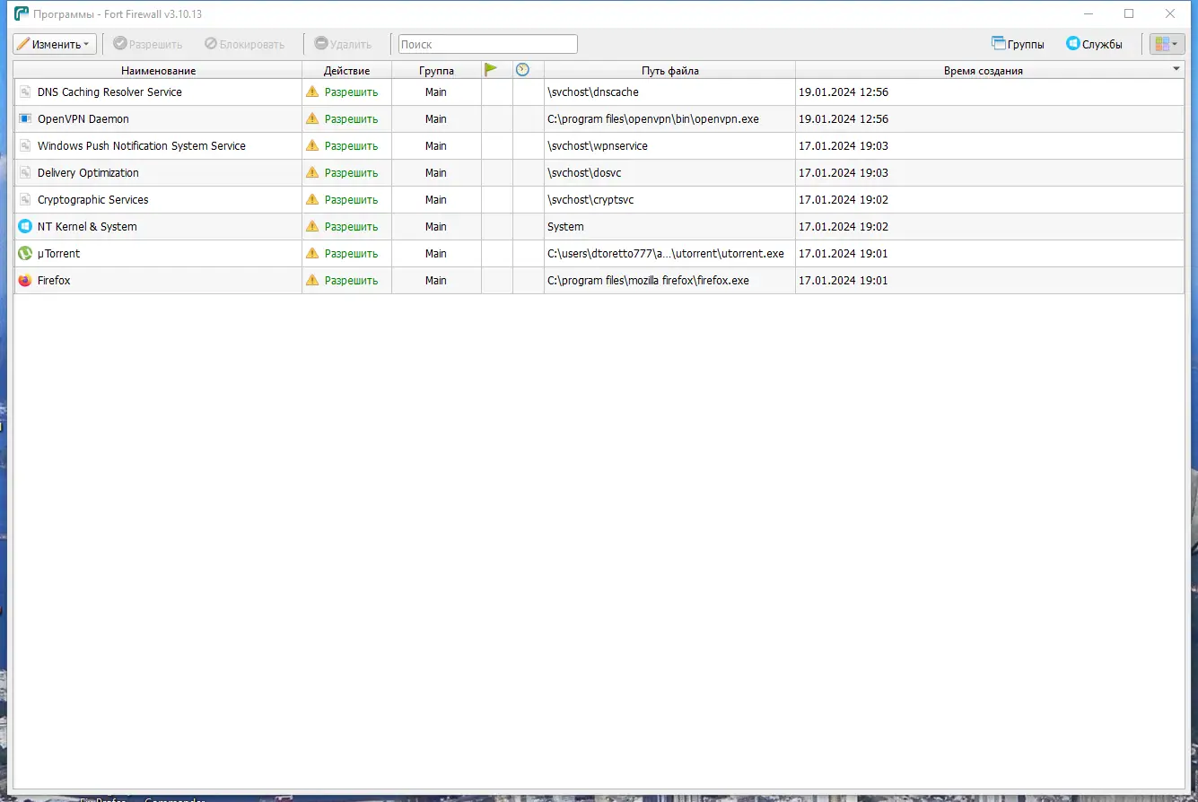
Task: Click the sort arrow in Время создания header
Action: click(x=1176, y=69)
